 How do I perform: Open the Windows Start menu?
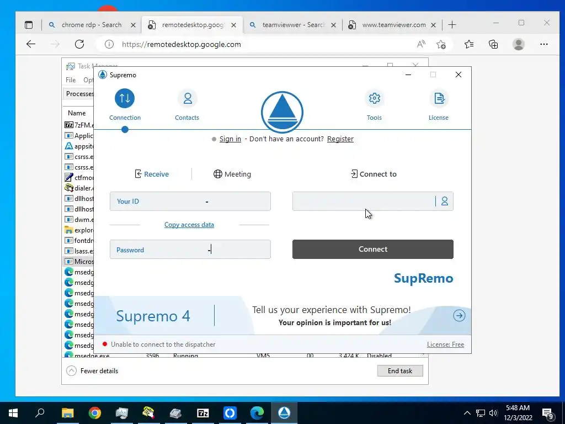13,413
